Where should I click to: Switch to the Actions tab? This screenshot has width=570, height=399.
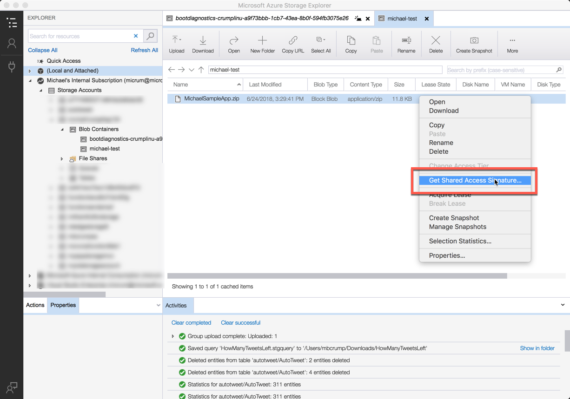coord(35,305)
